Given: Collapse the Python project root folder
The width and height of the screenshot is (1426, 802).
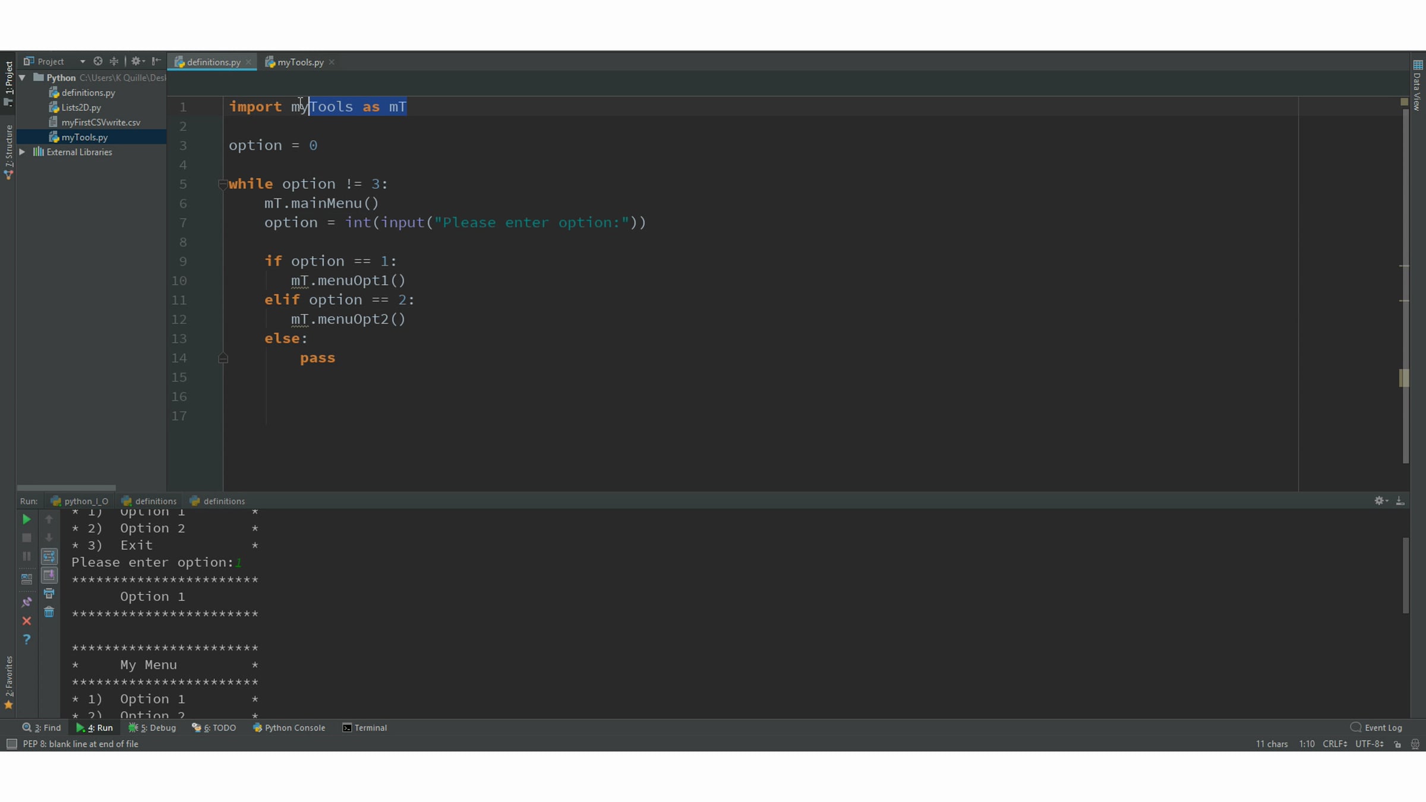Looking at the screenshot, I should [22, 78].
